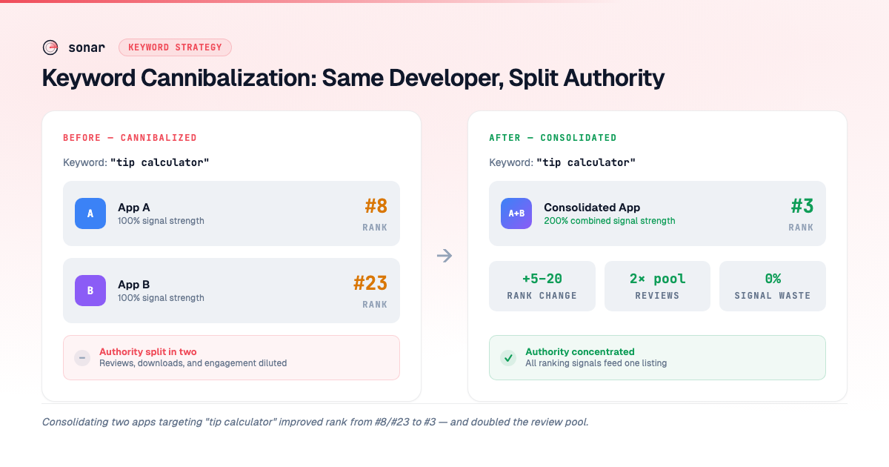Click the Keyword Cannibalization headline
This screenshot has height=467, width=889.
click(353, 78)
